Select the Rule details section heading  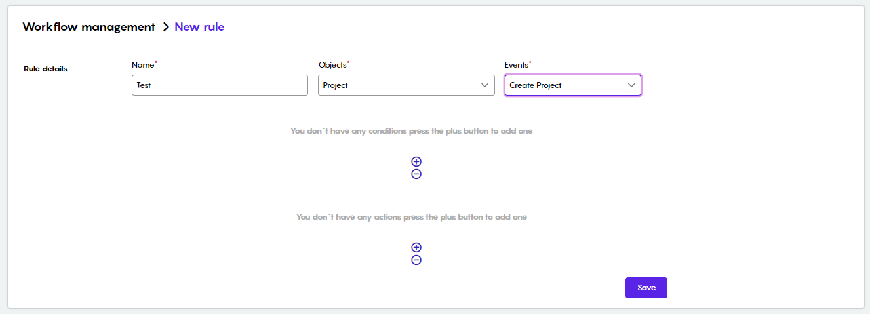point(45,69)
